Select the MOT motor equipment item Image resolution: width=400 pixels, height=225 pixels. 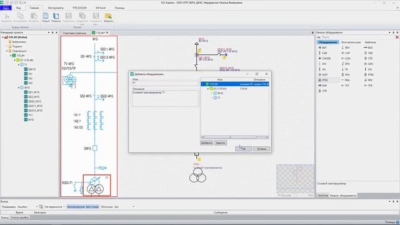(x=322, y=74)
